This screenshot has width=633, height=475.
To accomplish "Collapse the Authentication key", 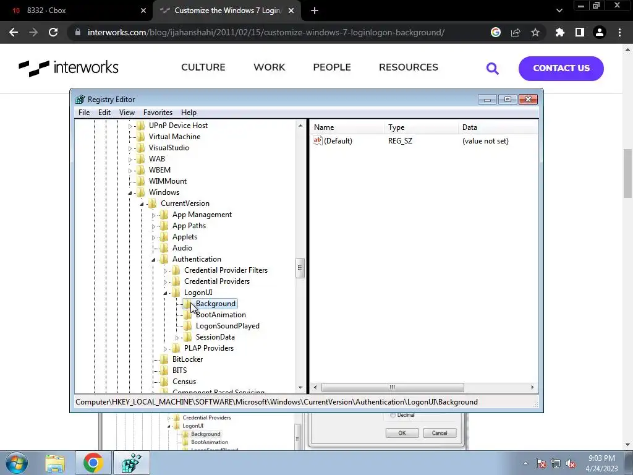I will pyautogui.click(x=153, y=260).
